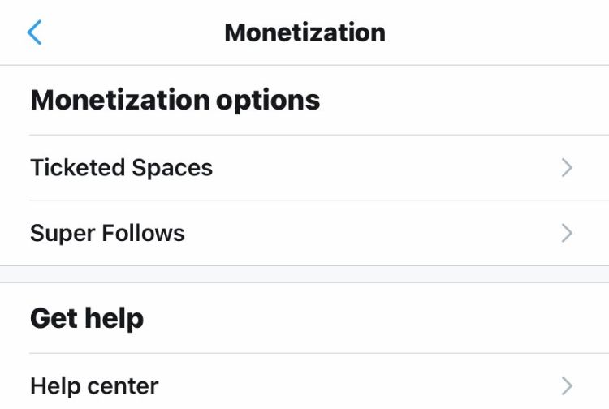Expand the Help center row via its arrow
Screen dimensions: 609x409
tap(567, 386)
